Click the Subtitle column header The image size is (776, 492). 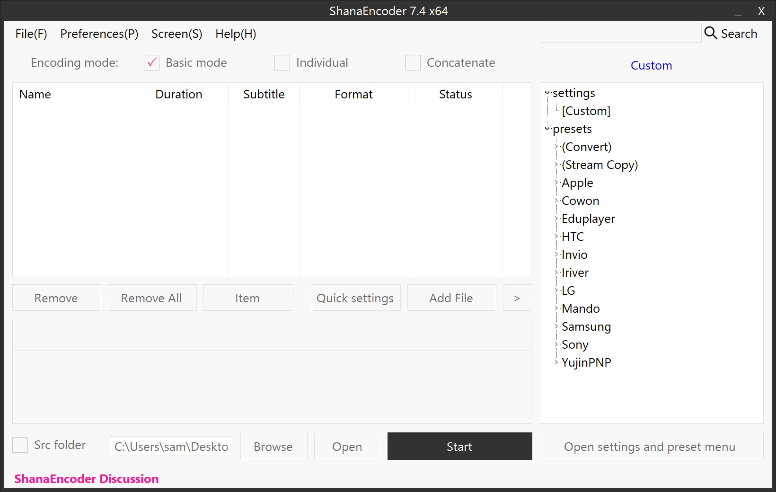[264, 94]
